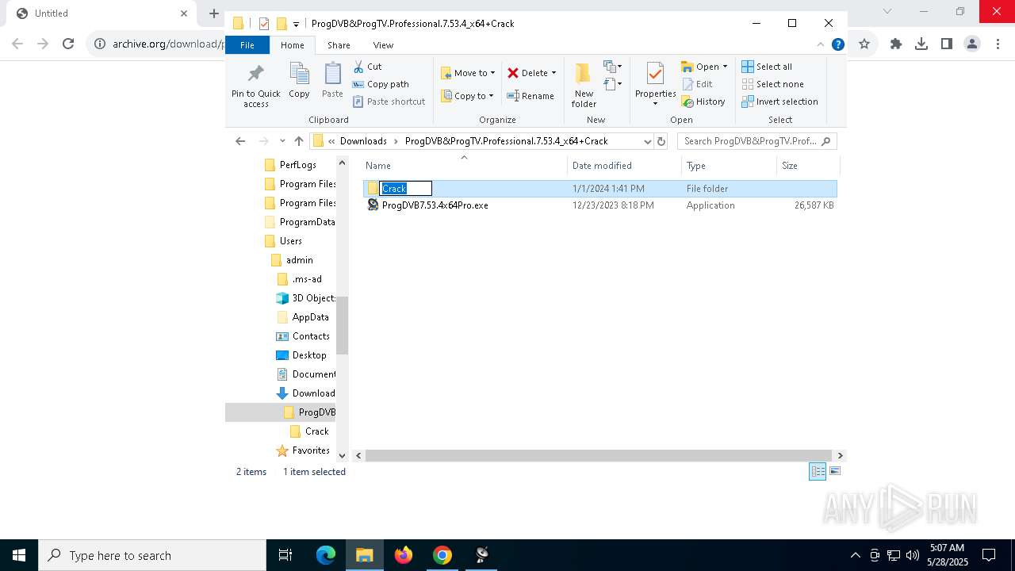Click the Copy ribbon icon
Image resolution: width=1015 pixels, height=571 pixels.
(x=299, y=81)
